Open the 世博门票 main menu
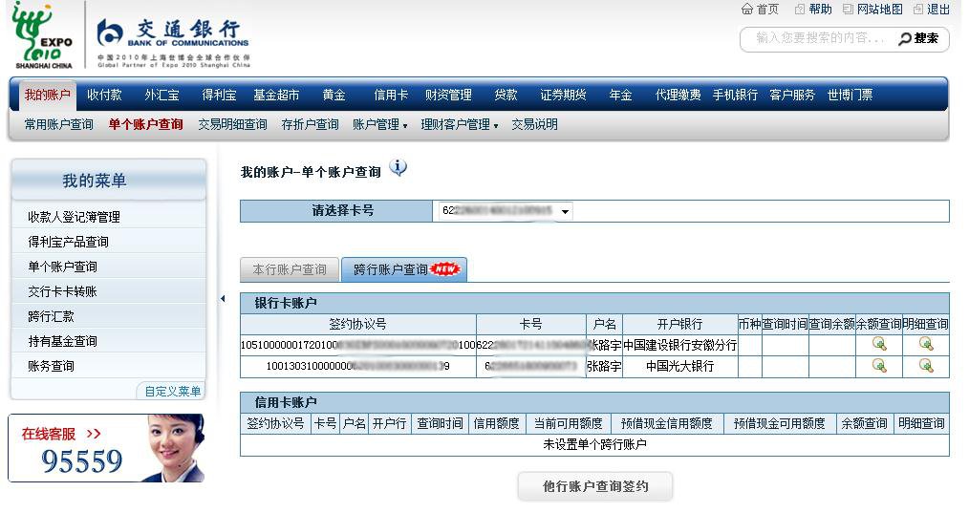 coord(850,96)
